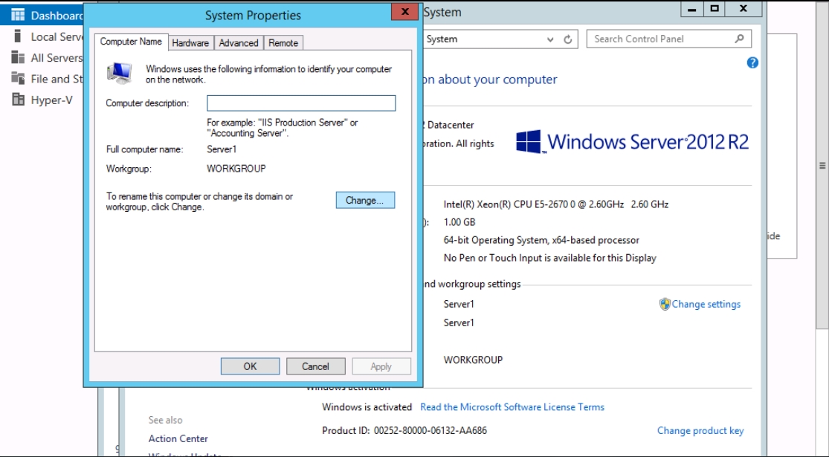
Task: Click the Full computer name value Server1
Action: click(x=222, y=149)
